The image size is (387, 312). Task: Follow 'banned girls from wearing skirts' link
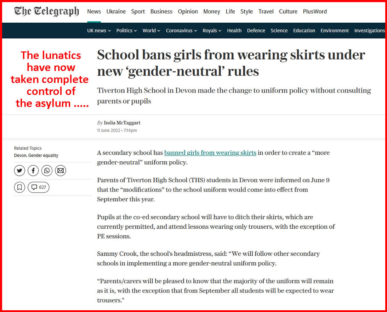click(x=210, y=153)
